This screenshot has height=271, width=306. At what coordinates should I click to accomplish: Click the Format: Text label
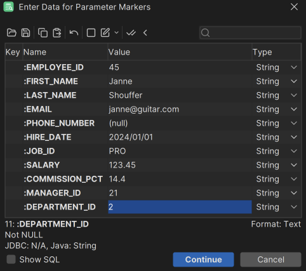[x=276, y=224]
